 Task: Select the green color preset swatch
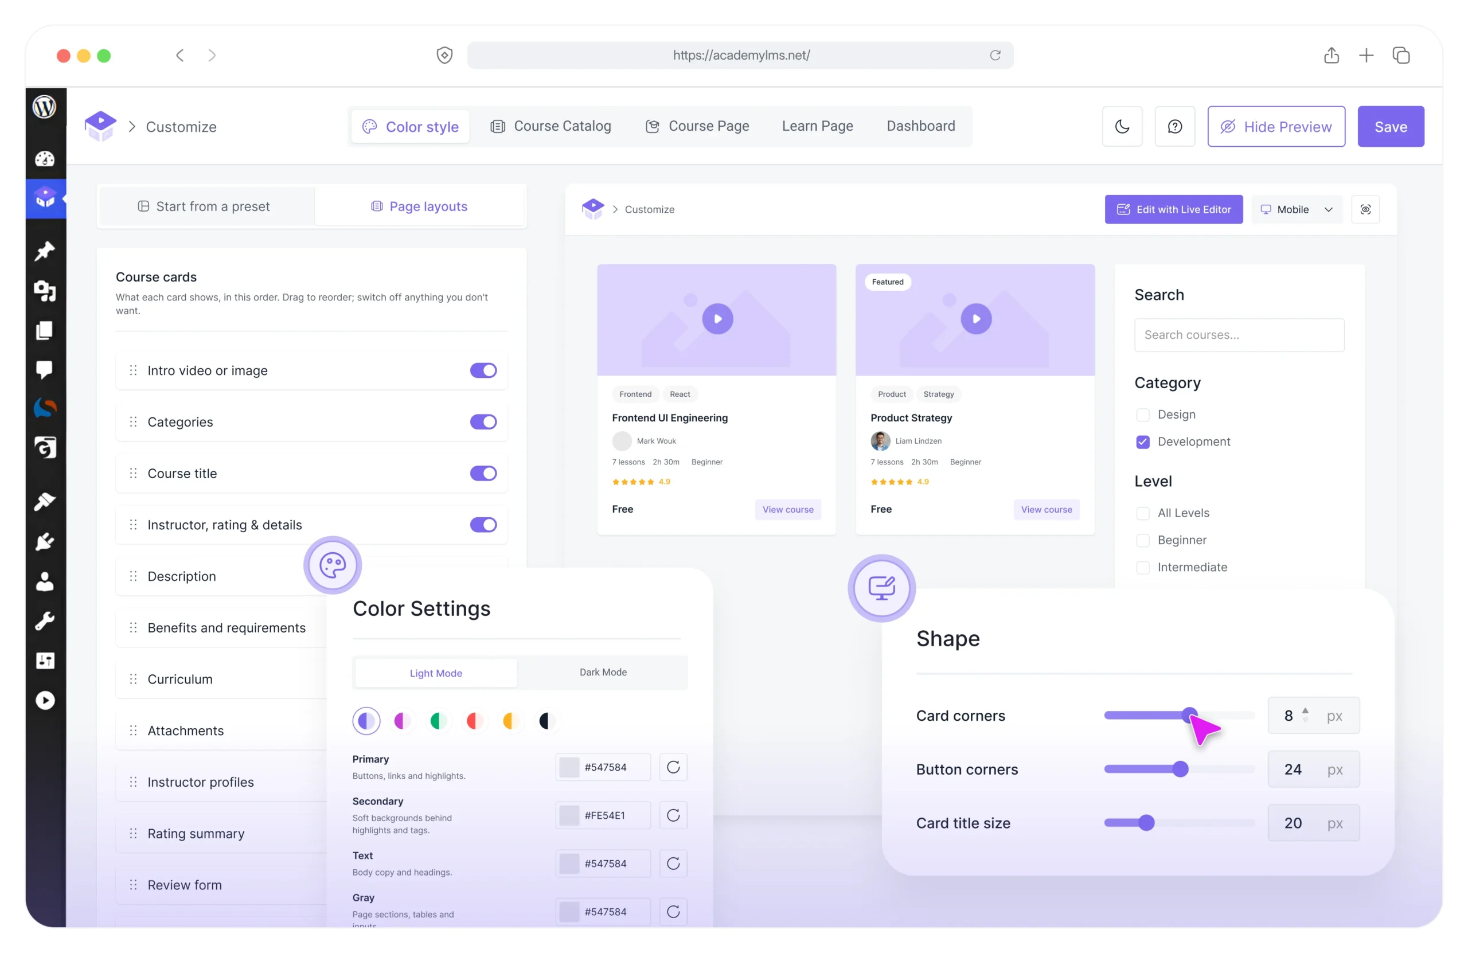tap(438, 720)
